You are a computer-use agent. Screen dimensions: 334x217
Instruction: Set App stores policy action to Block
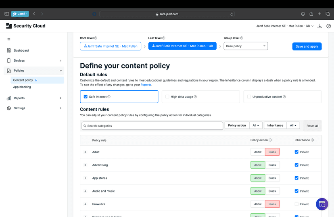coord(272,178)
